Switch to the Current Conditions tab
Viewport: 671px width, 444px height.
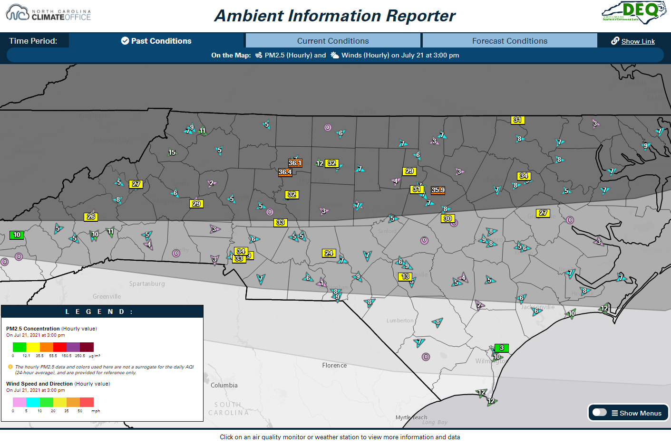[333, 41]
